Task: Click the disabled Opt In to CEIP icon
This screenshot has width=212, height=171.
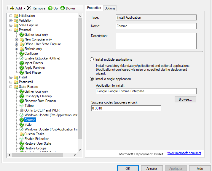Action: (22, 110)
